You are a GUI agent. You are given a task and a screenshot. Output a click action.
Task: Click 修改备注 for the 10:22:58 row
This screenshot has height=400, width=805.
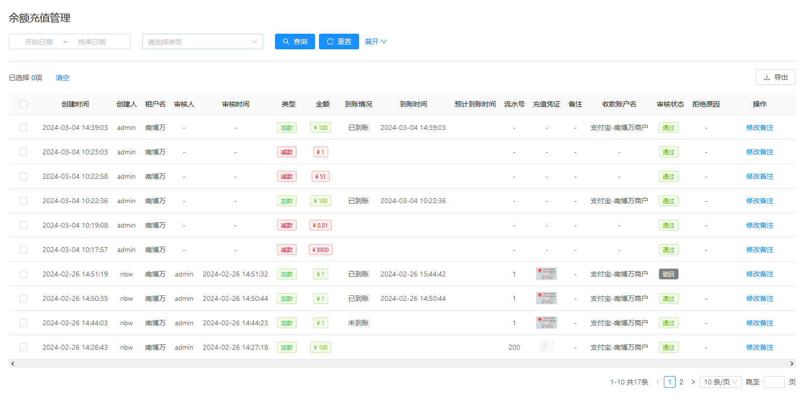click(760, 176)
